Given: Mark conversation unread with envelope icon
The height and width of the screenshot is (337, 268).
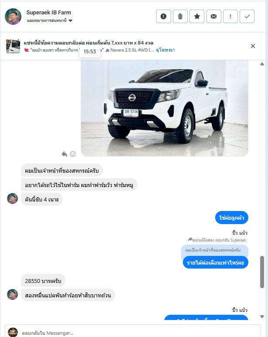Looking at the screenshot, I should (213, 16).
